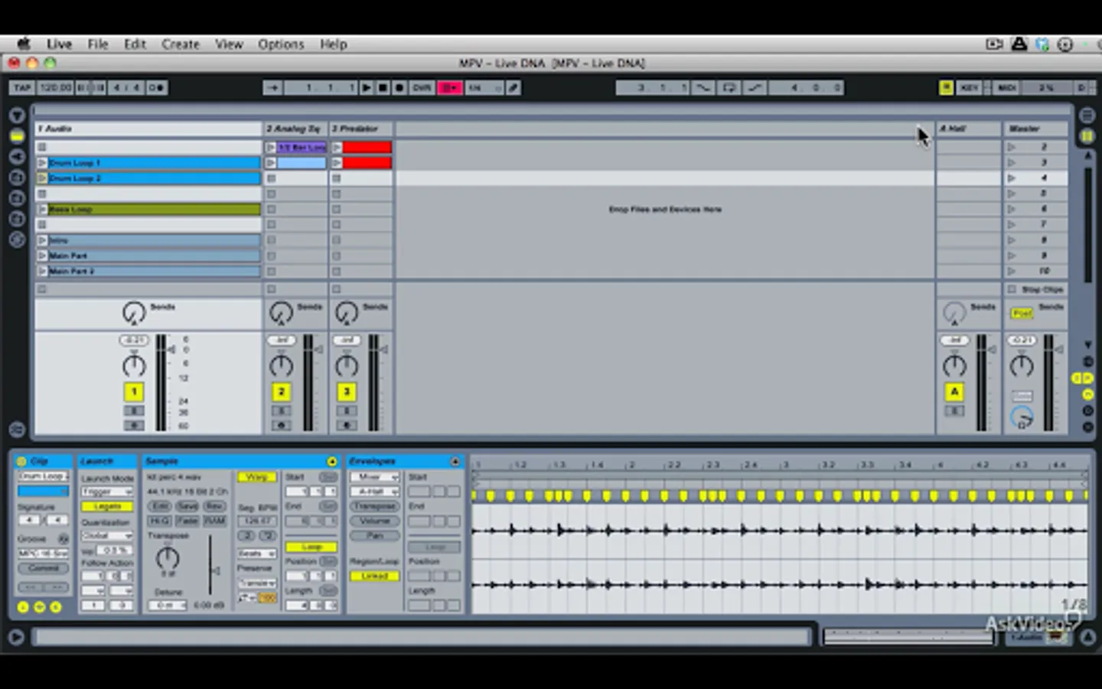Launch master scene 4
The height and width of the screenshot is (689, 1102).
coord(1012,178)
